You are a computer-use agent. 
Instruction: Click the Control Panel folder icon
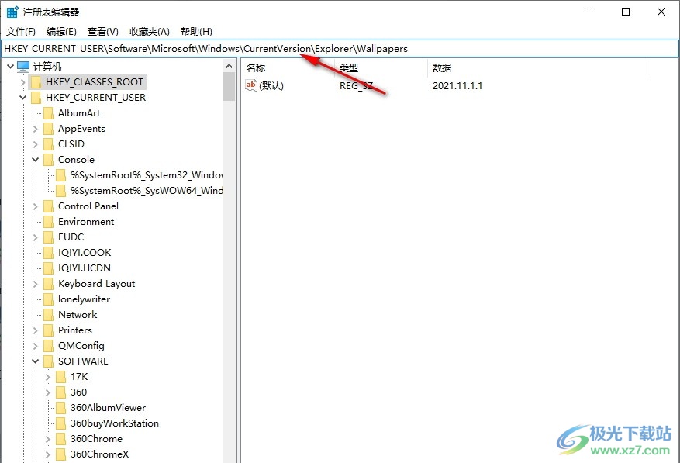49,206
